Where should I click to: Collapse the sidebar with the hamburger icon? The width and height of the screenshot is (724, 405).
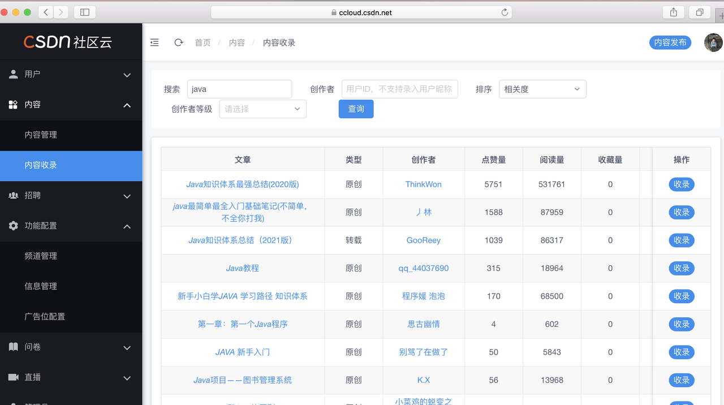[154, 42]
